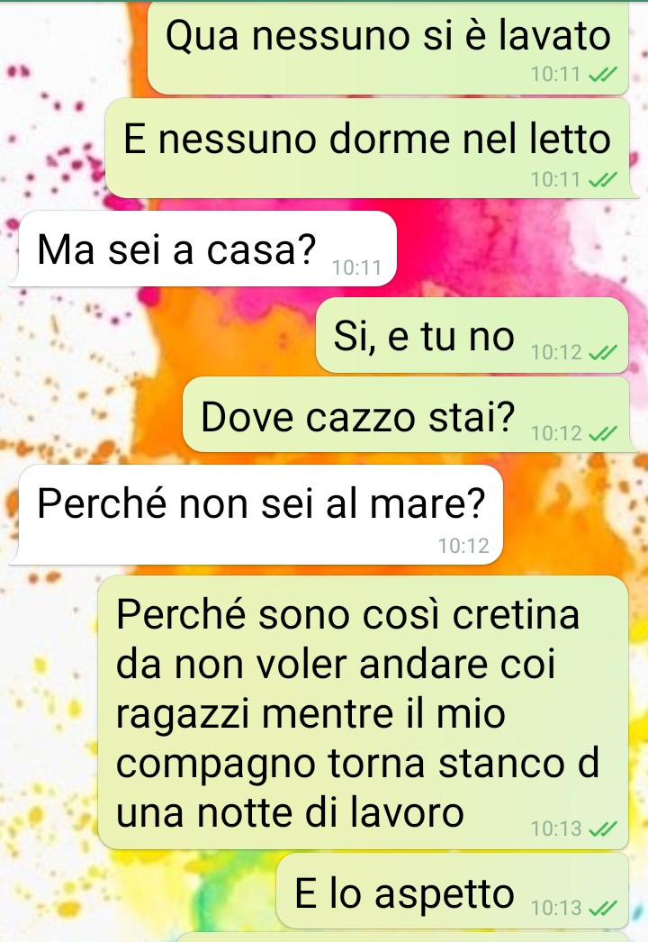This screenshot has height=942, width=648.
Task: Click the read ticks beside 'Si, e tu no'
Action: tap(602, 352)
